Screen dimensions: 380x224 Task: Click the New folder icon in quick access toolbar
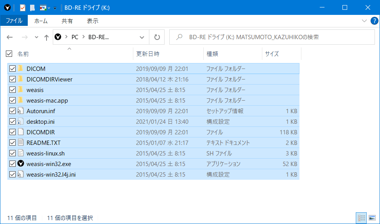tap(32, 8)
